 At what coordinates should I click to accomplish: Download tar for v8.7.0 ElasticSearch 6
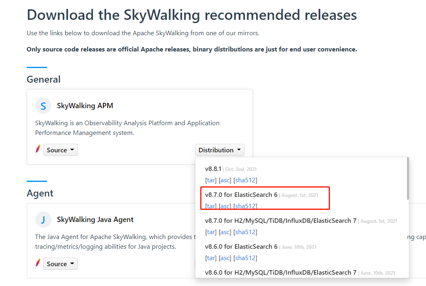[211, 206]
